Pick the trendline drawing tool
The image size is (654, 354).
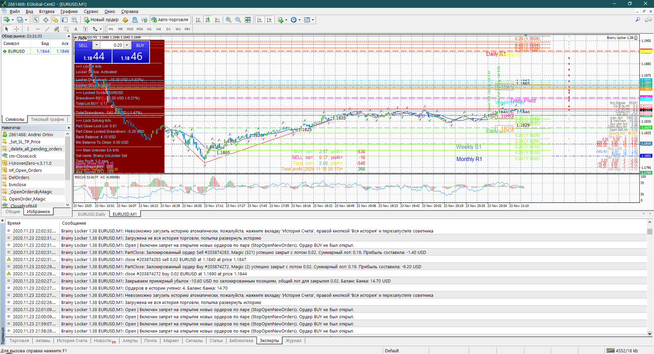pyautogui.click(x=47, y=29)
